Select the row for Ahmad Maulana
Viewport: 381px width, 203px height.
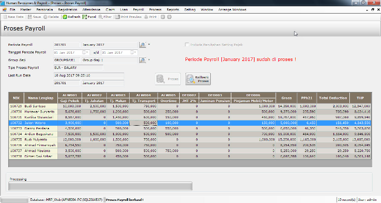[x=190, y=151]
